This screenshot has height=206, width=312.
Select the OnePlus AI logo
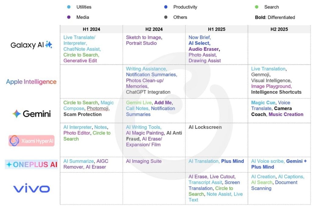31,164
